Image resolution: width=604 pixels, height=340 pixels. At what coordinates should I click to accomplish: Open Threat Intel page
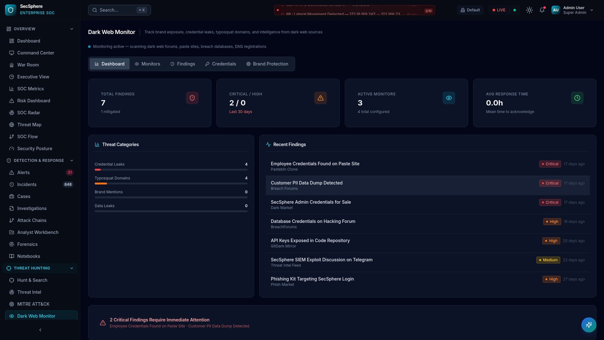[41, 292]
